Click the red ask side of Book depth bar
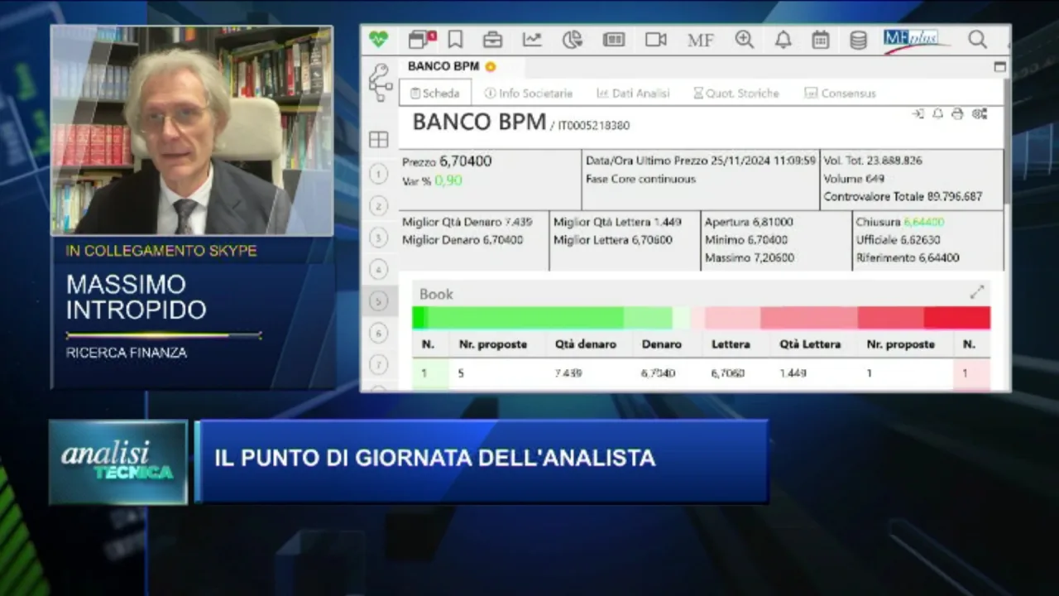The image size is (1059, 596). [841, 318]
